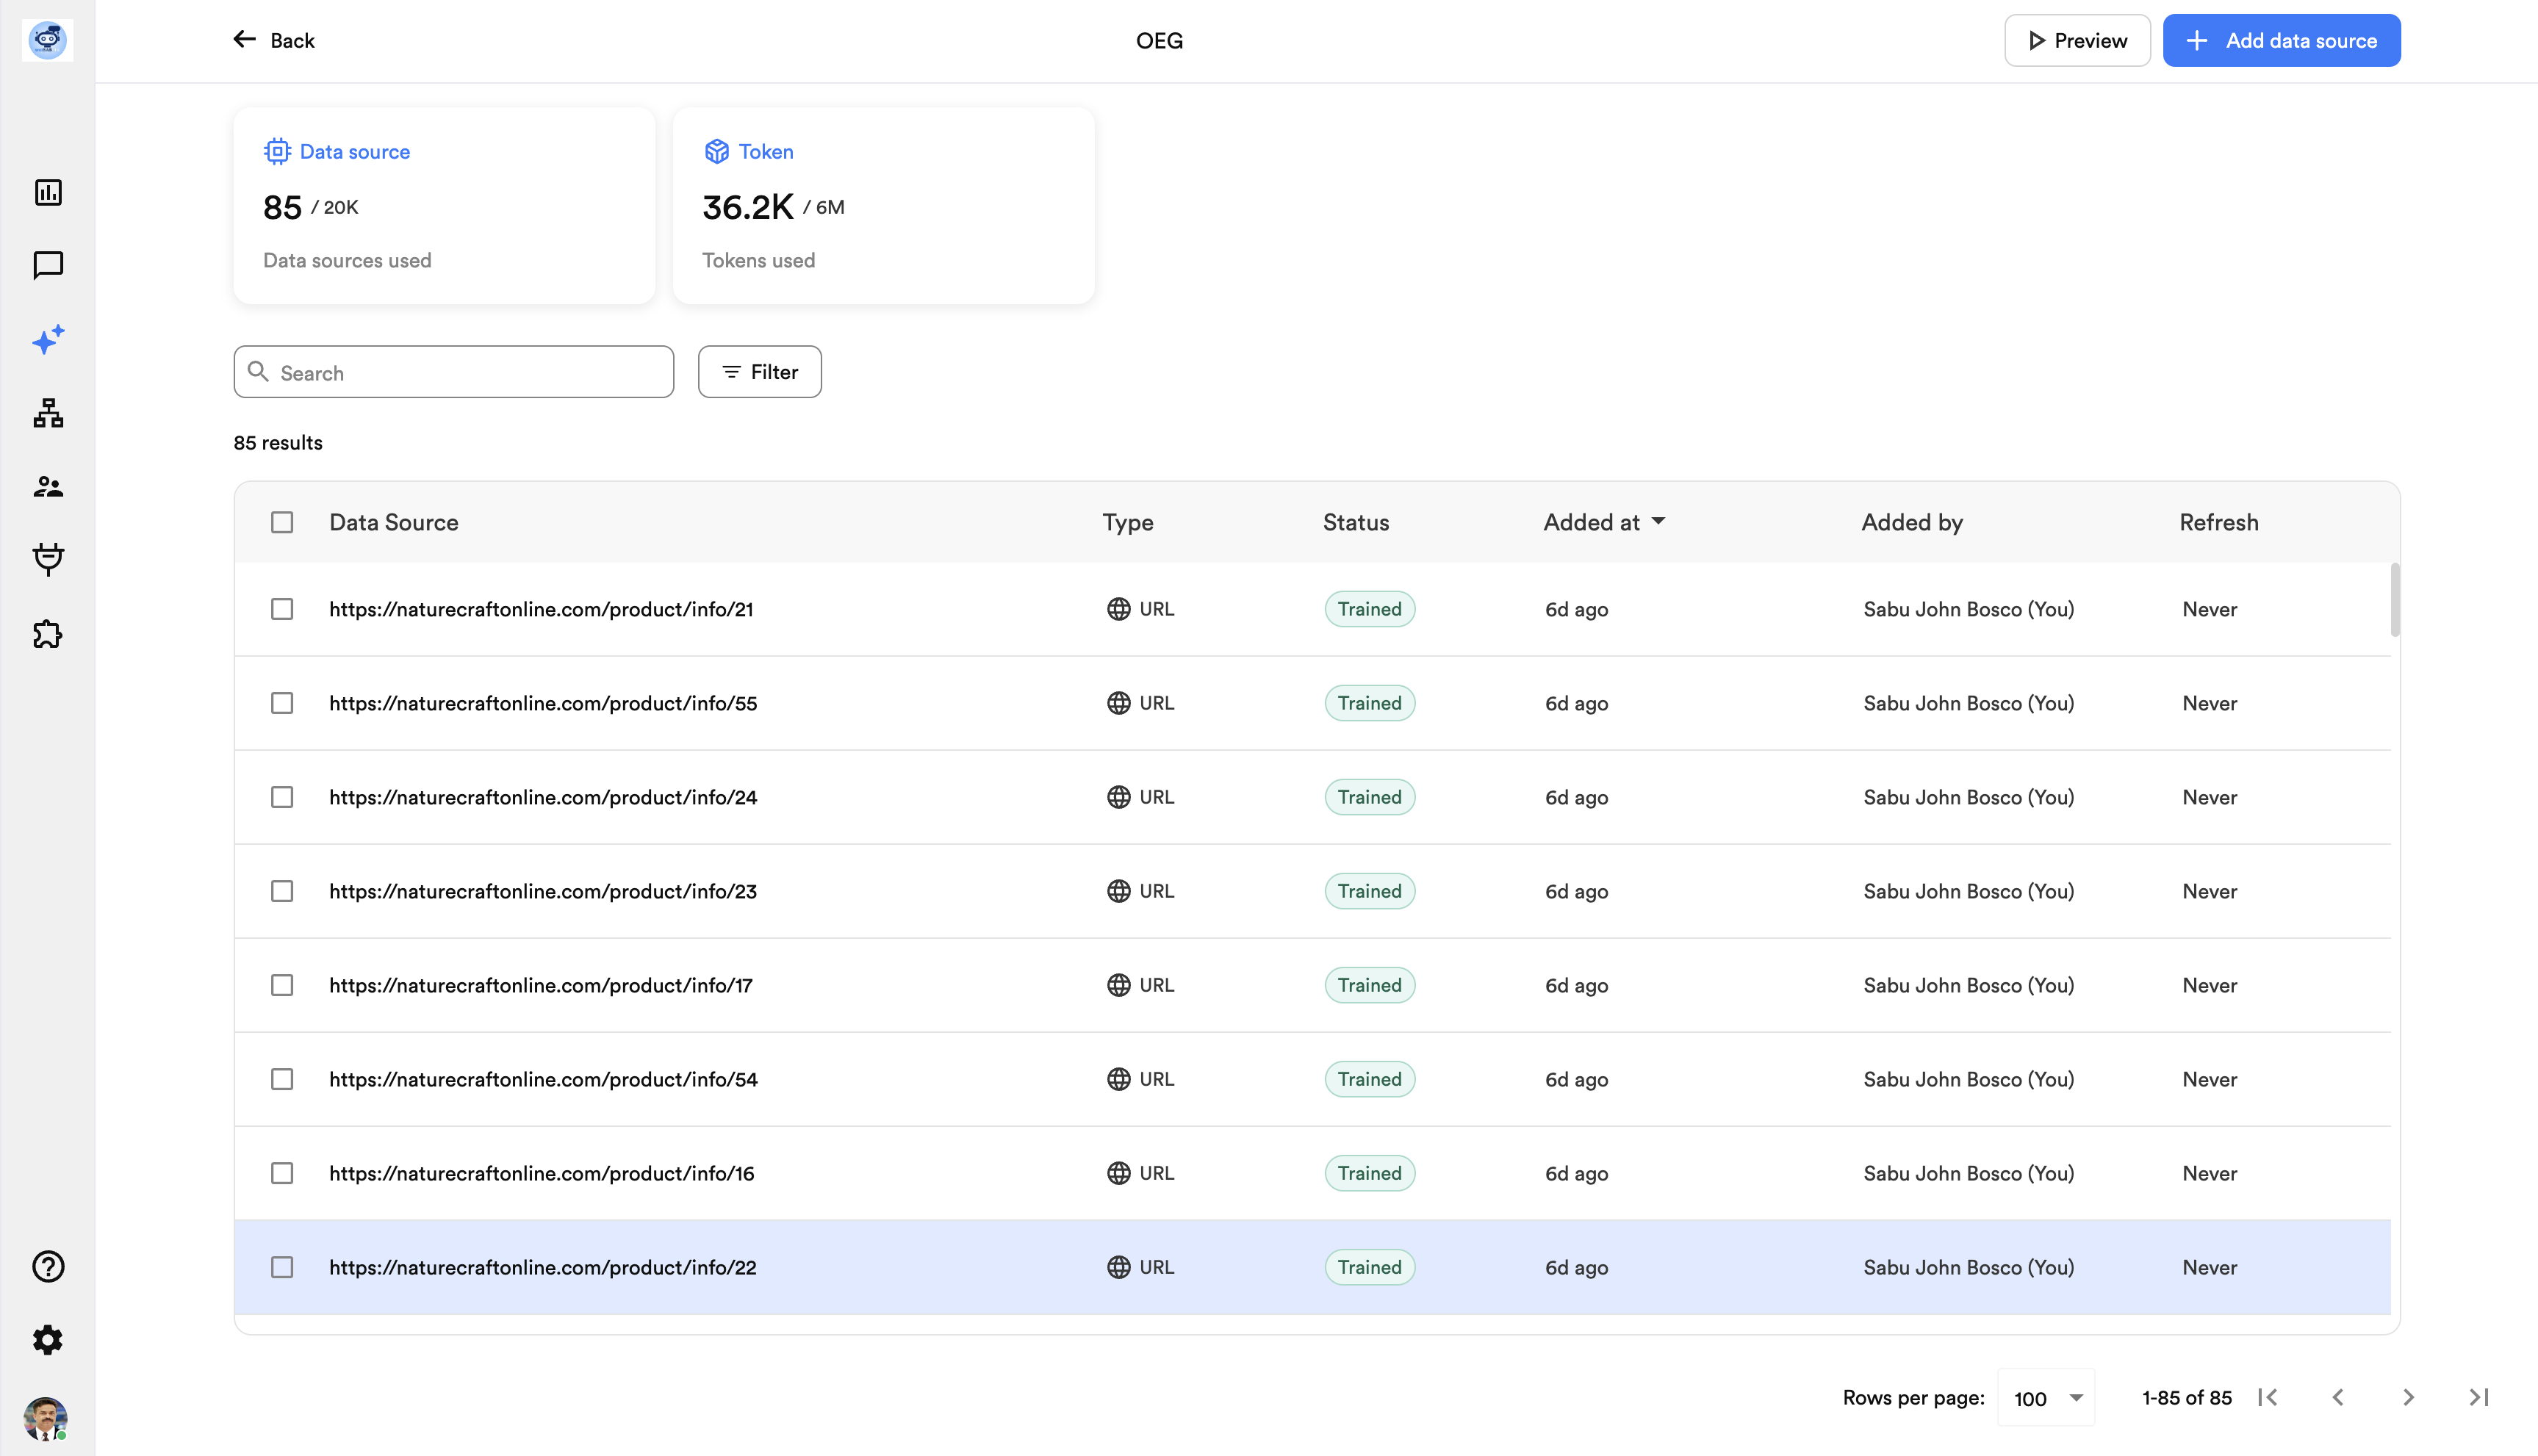
Task: Click the Preview button
Action: (x=2077, y=41)
